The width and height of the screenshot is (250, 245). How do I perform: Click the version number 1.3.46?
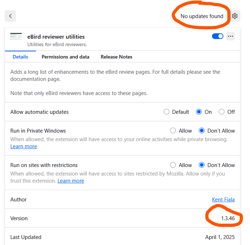[228, 218]
